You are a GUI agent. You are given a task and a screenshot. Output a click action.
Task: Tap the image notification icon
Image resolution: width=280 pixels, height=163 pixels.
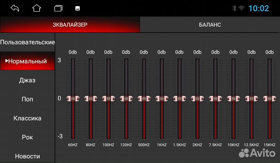(77, 8)
